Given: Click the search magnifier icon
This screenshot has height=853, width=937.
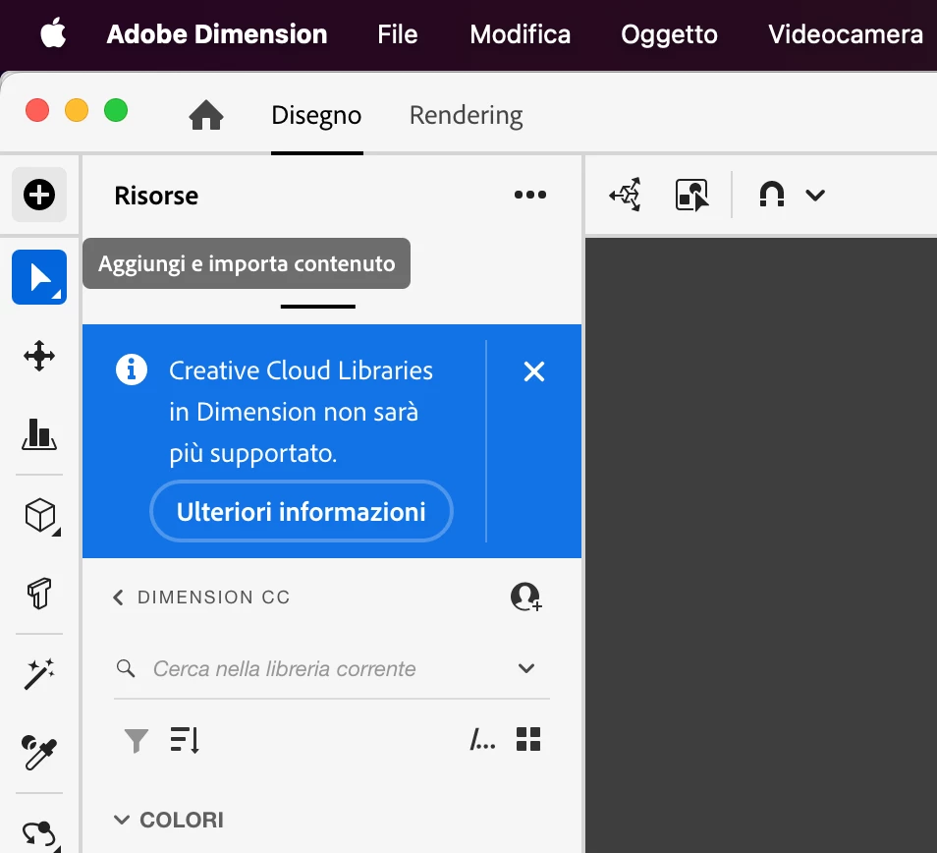Looking at the screenshot, I should tap(126, 667).
